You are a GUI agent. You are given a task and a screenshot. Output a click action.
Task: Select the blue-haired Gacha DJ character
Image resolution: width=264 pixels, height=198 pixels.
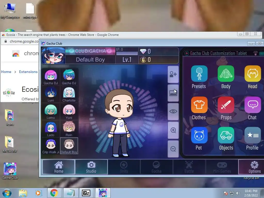pyautogui.click(x=69, y=77)
